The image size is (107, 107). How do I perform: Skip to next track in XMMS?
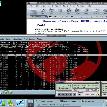[x=75, y=94]
